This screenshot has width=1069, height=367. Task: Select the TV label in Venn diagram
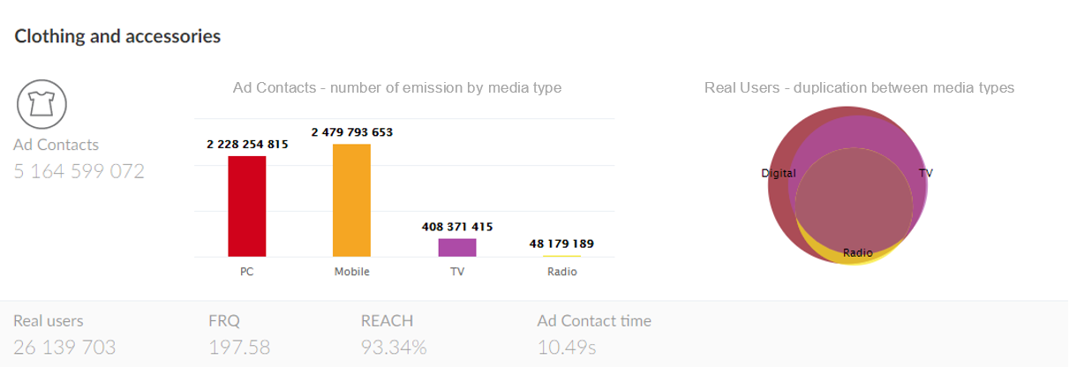pyautogui.click(x=925, y=173)
